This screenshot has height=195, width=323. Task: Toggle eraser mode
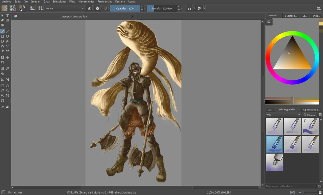pos(89,8)
